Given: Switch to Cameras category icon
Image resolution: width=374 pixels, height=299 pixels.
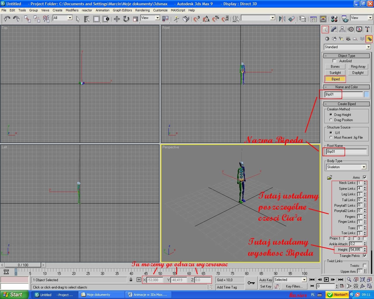Looking at the screenshot, I should click(x=348, y=39).
